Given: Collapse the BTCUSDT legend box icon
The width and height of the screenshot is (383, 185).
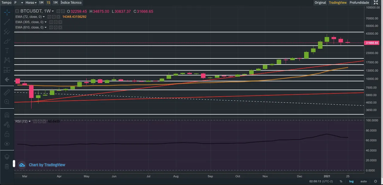Looking at the screenshot, I should pos(17,11).
